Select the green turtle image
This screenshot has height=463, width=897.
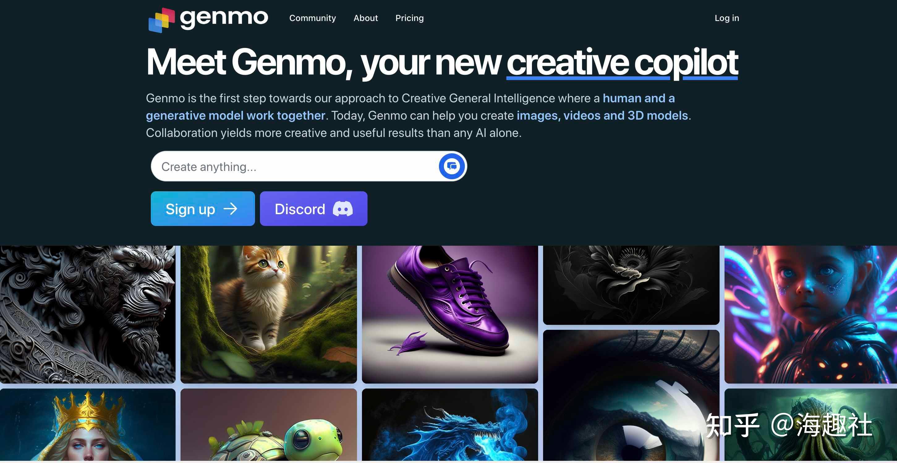coord(269,425)
